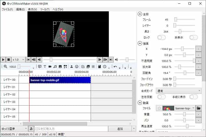Open the 表示(V) menu
The height and width of the screenshot is (137, 206).
click(33, 10)
